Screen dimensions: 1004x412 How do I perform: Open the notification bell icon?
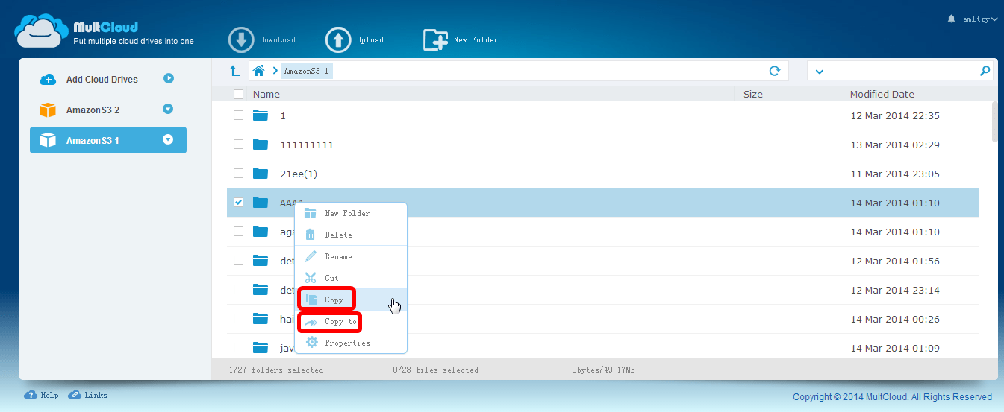[x=950, y=19]
